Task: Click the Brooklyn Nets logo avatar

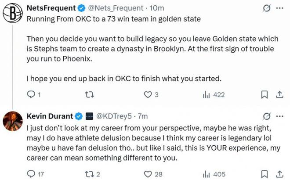Action: click(13, 13)
